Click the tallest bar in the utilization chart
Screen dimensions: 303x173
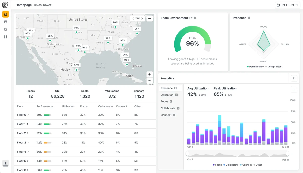point(220,130)
